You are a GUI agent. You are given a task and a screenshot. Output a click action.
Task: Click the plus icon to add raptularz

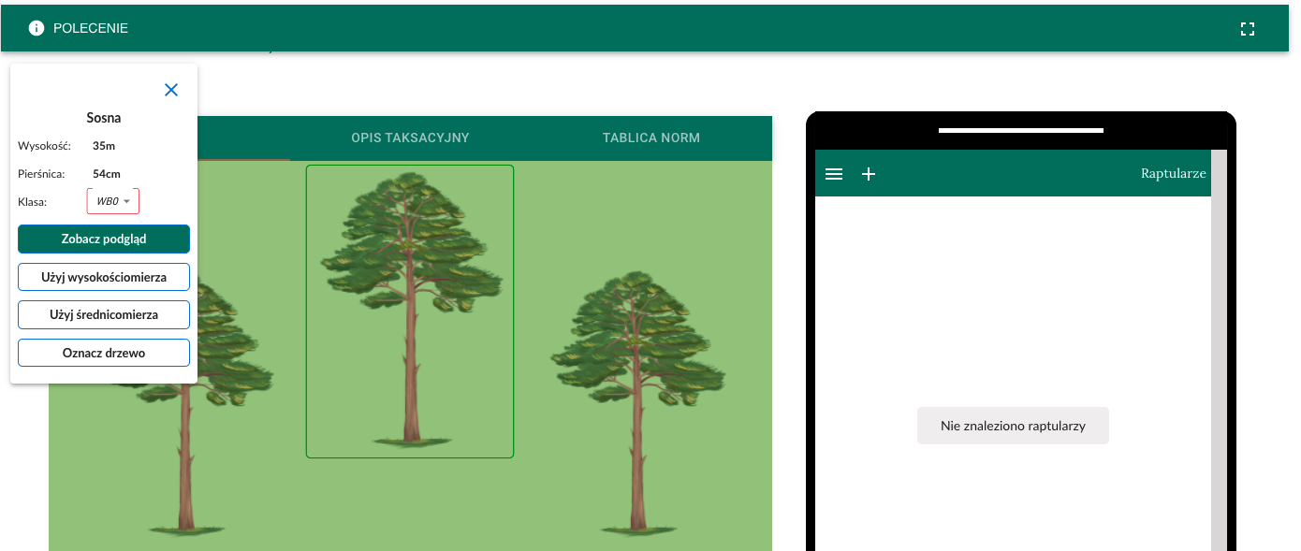[869, 174]
